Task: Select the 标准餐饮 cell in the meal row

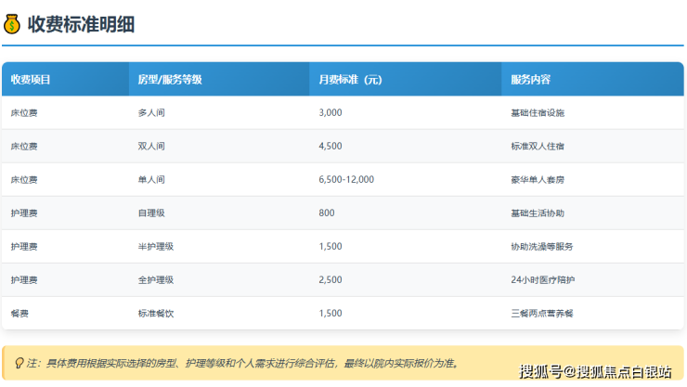Action: tap(155, 313)
